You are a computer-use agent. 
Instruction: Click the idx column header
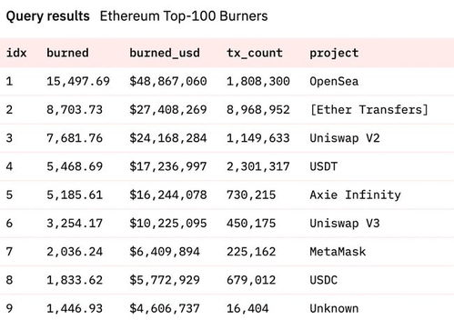coord(16,53)
